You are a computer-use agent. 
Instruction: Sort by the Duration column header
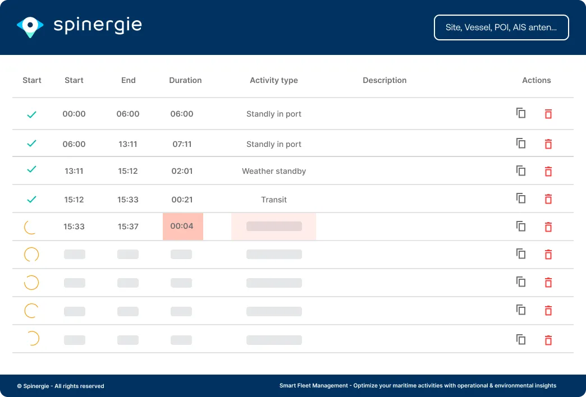pyautogui.click(x=185, y=80)
